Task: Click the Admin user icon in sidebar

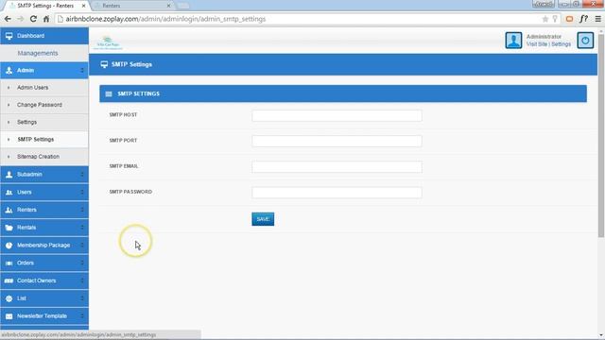Action: (9, 71)
